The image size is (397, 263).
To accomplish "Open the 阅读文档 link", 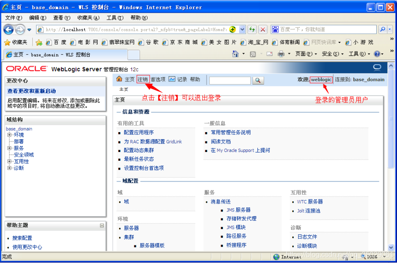I will click(x=221, y=141).
